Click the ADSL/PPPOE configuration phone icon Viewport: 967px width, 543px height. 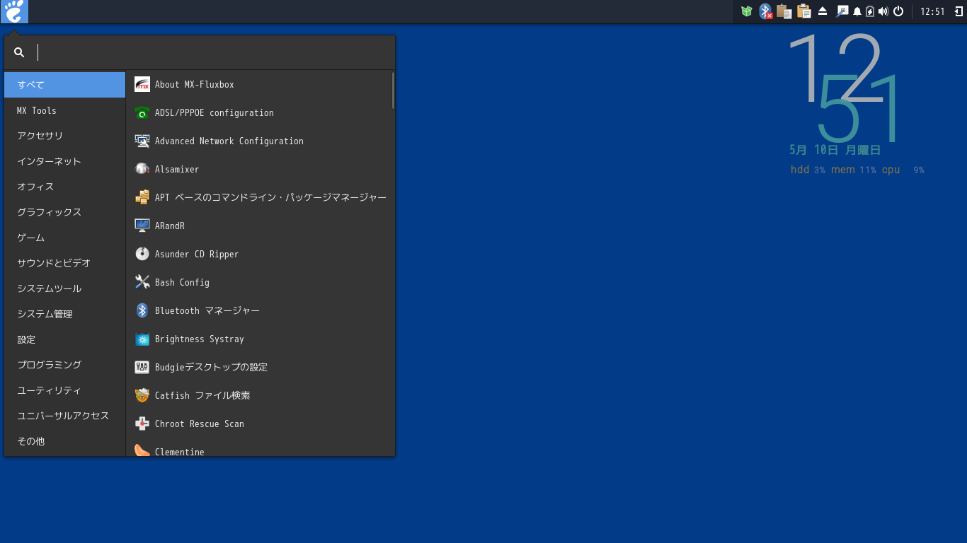pyautogui.click(x=142, y=112)
